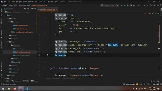
Task: Hide the Project panel with minus icon
Action: 35,9
